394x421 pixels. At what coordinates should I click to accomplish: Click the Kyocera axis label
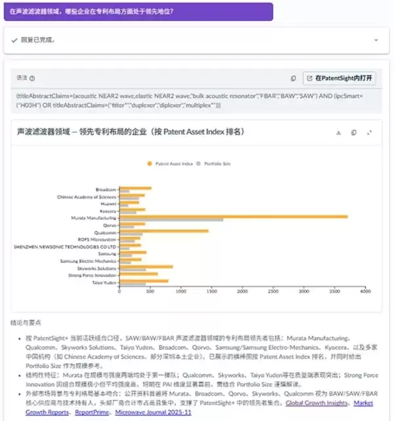(x=108, y=211)
